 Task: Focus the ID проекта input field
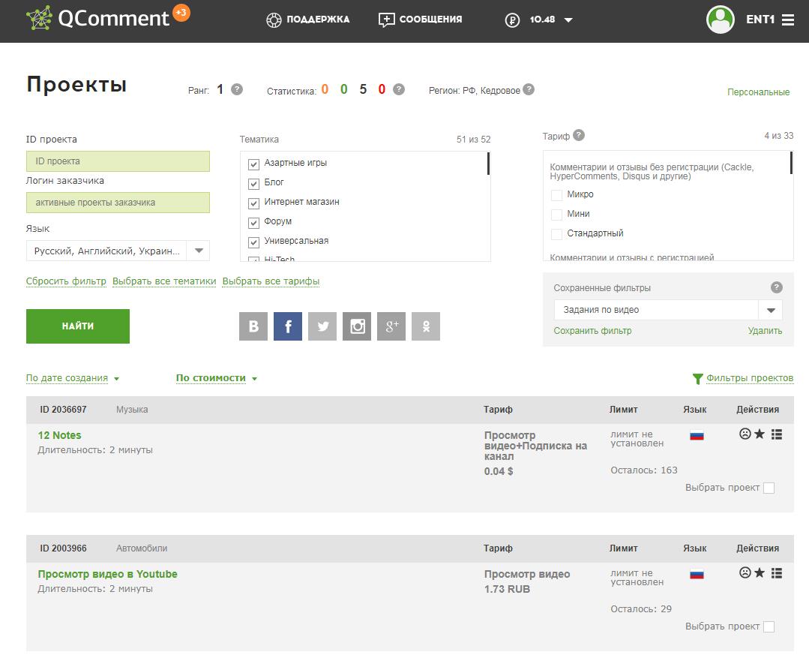coord(118,161)
